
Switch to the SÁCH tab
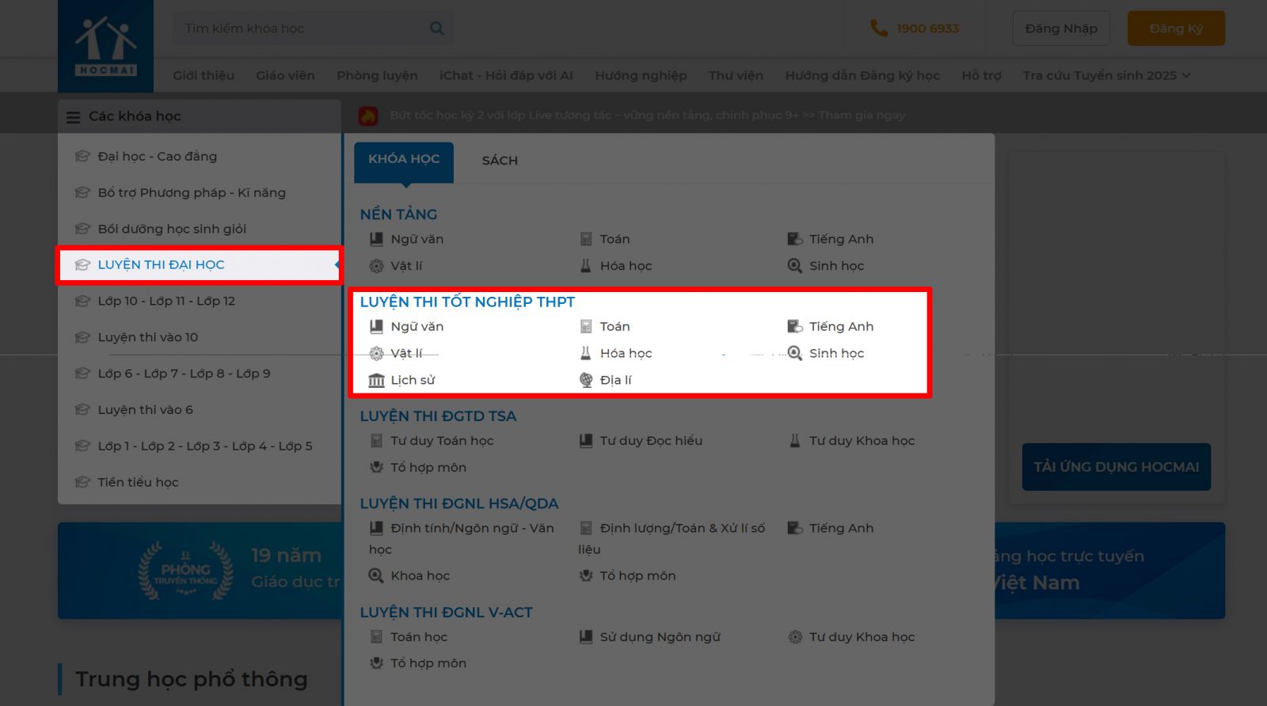tap(500, 161)
